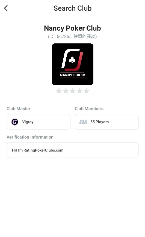Viewport: 145px width, 237px height.
Task: Click the Verification Information label
Action: point(30,137)
